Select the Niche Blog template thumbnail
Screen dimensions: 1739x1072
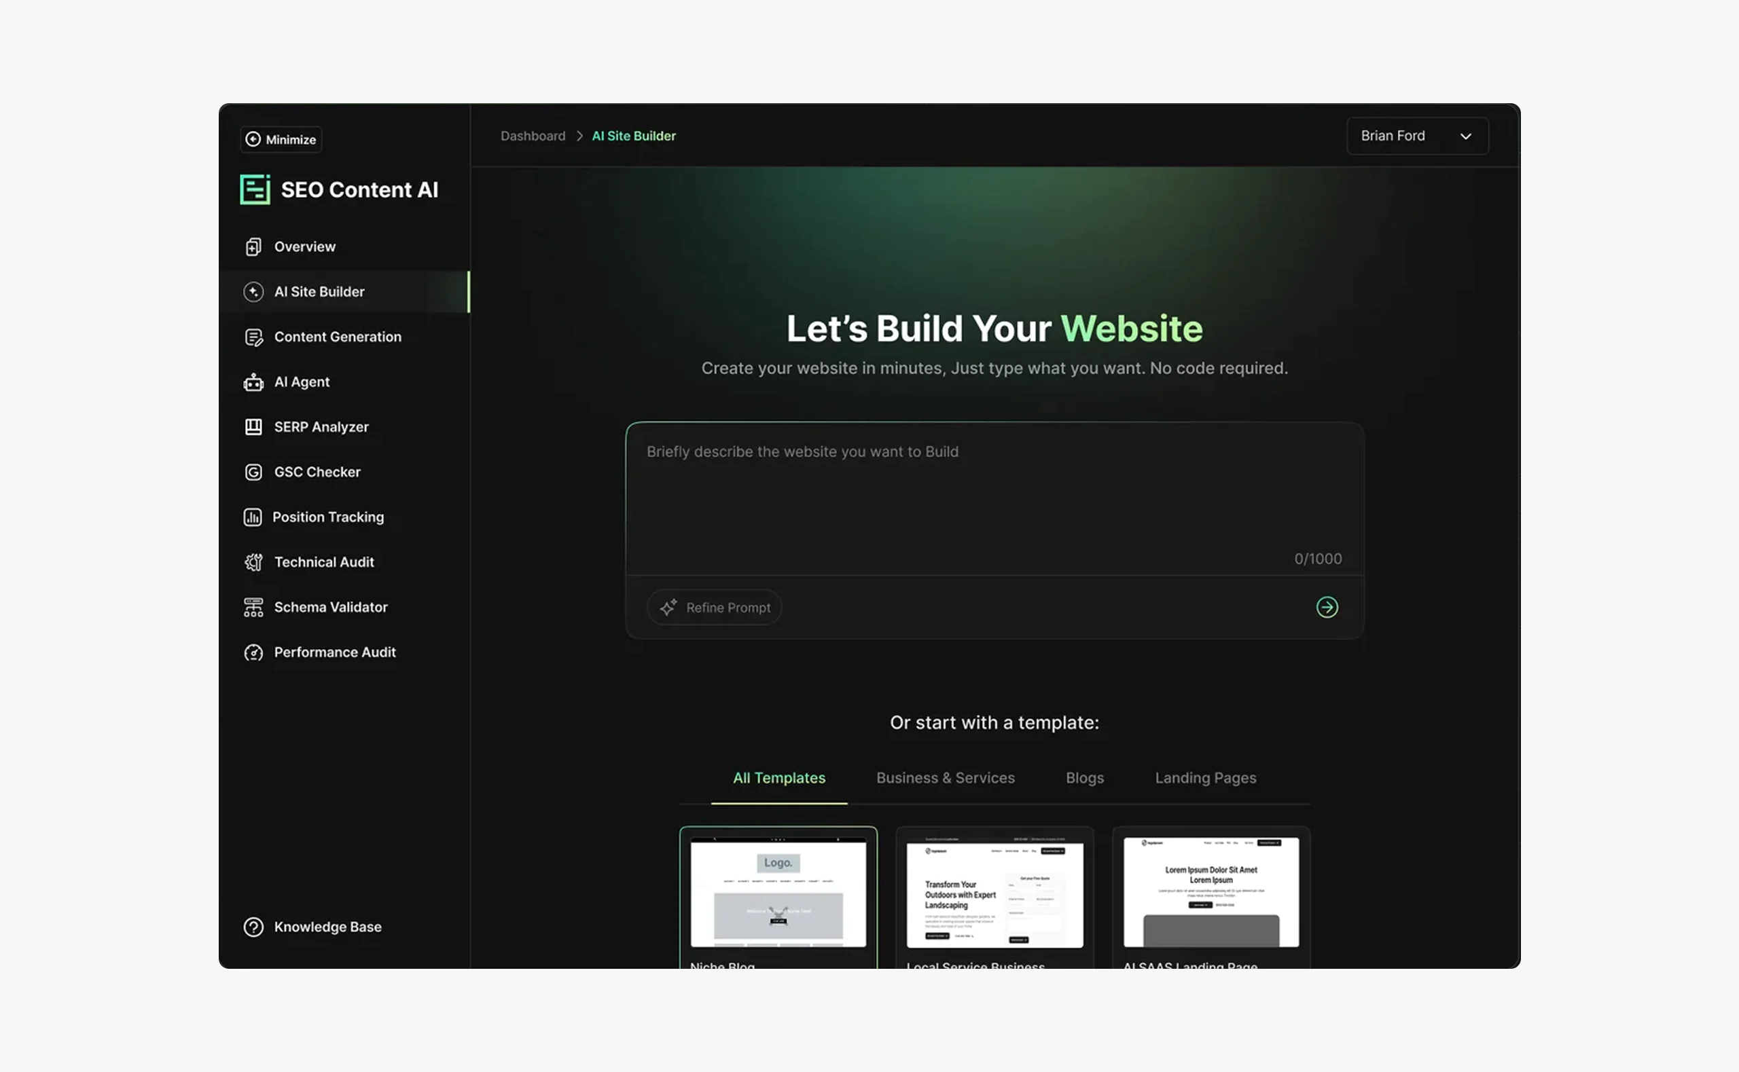point(778,895)
